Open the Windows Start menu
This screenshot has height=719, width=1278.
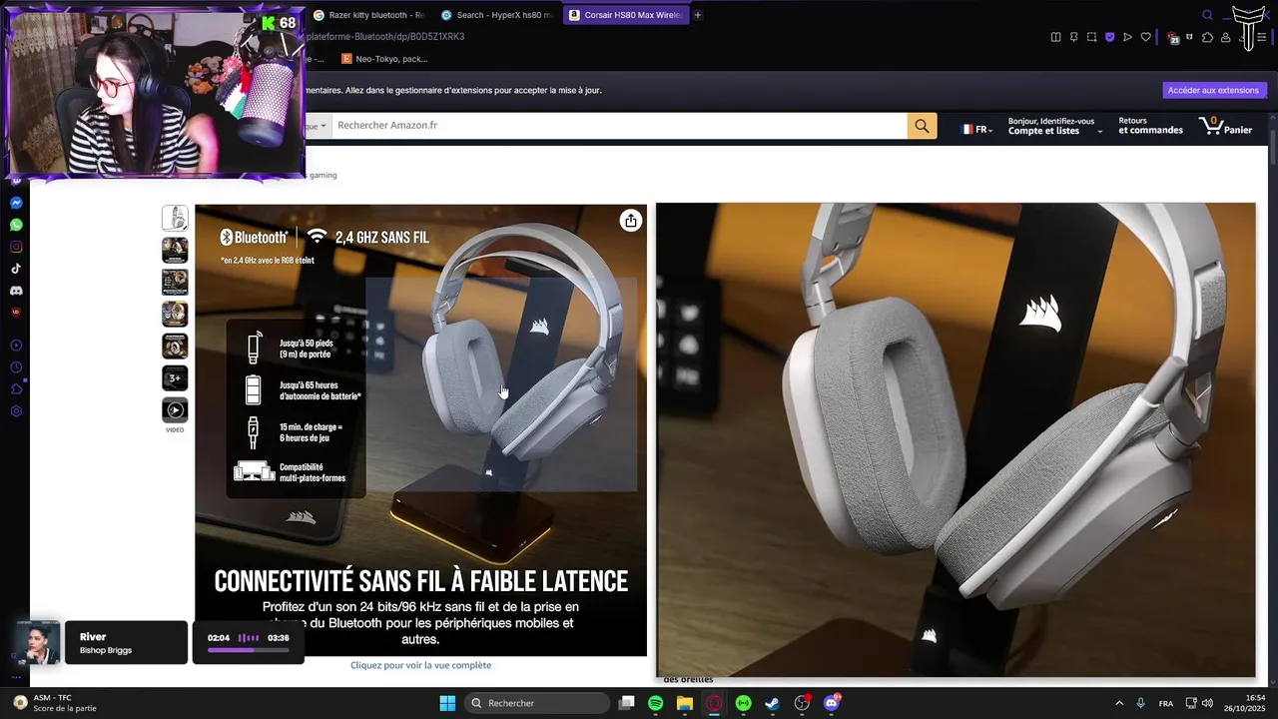(x=447, y=703)
